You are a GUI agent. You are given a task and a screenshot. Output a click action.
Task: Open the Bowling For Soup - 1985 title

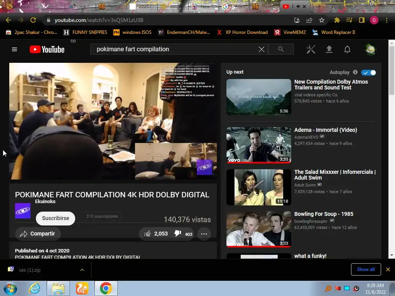click(324, 214)
